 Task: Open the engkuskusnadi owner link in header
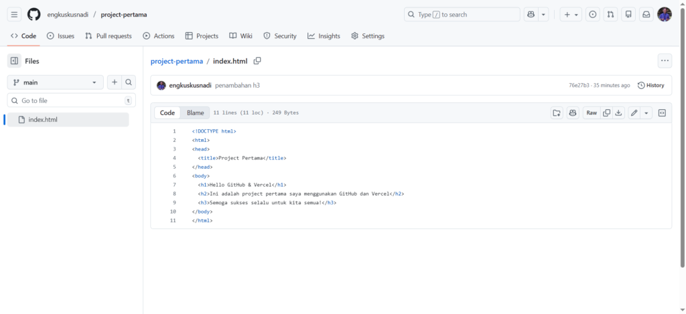(x=68, y=15)
